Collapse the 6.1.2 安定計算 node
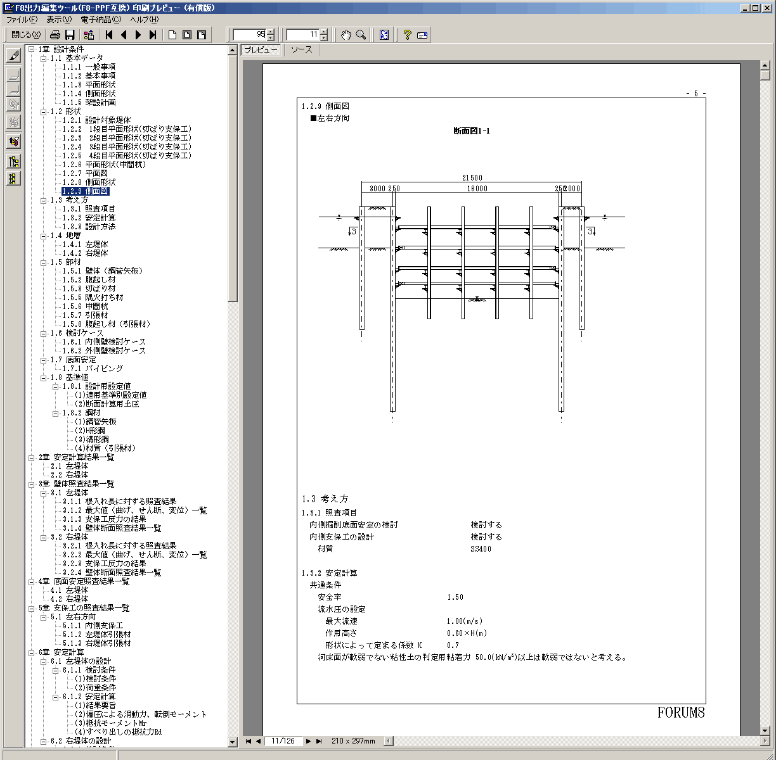 56,696
